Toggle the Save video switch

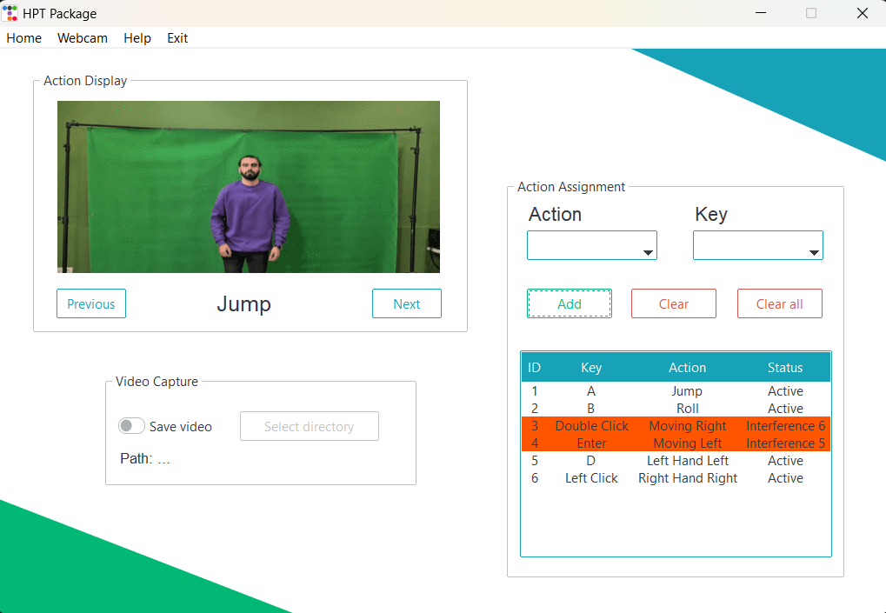click(131, 426)
